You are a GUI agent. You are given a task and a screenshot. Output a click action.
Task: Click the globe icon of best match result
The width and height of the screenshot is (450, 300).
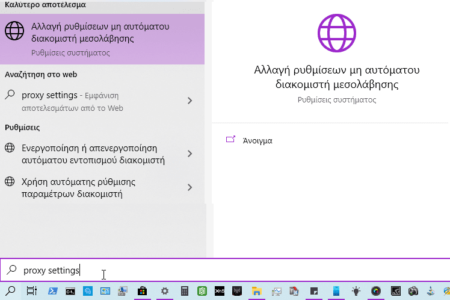(14, 31)
